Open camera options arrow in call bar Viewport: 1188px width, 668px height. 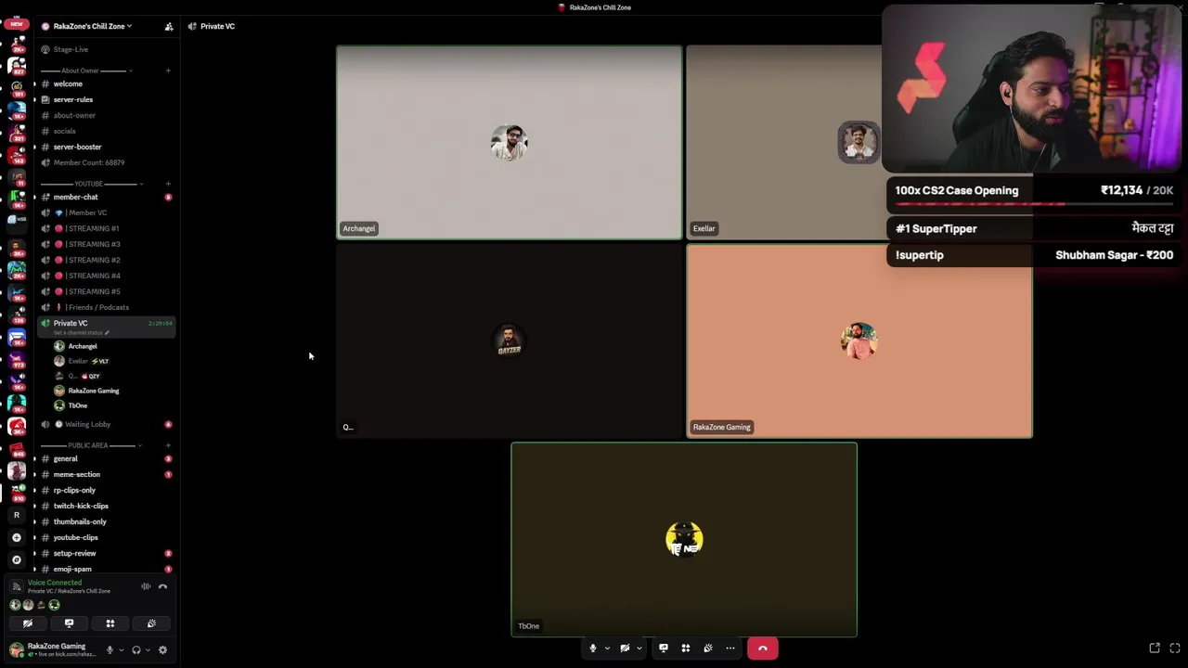639,649
